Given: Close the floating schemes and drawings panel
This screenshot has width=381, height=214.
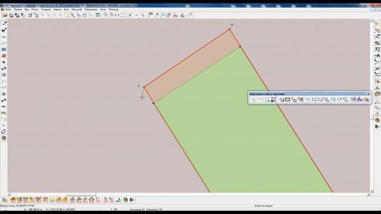Looking at the screenshot, I should click(368, 94).
